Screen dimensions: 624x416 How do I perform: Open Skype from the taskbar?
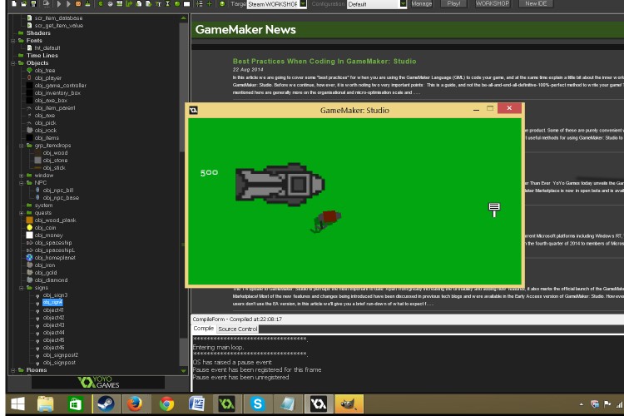257,404
